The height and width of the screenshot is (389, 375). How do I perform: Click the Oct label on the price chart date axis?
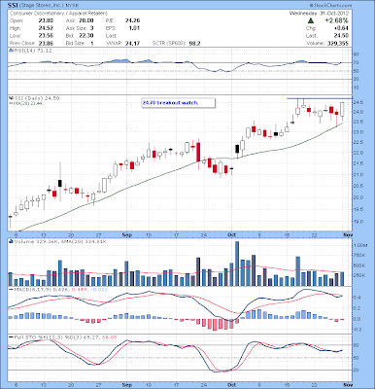coord(231,234)
